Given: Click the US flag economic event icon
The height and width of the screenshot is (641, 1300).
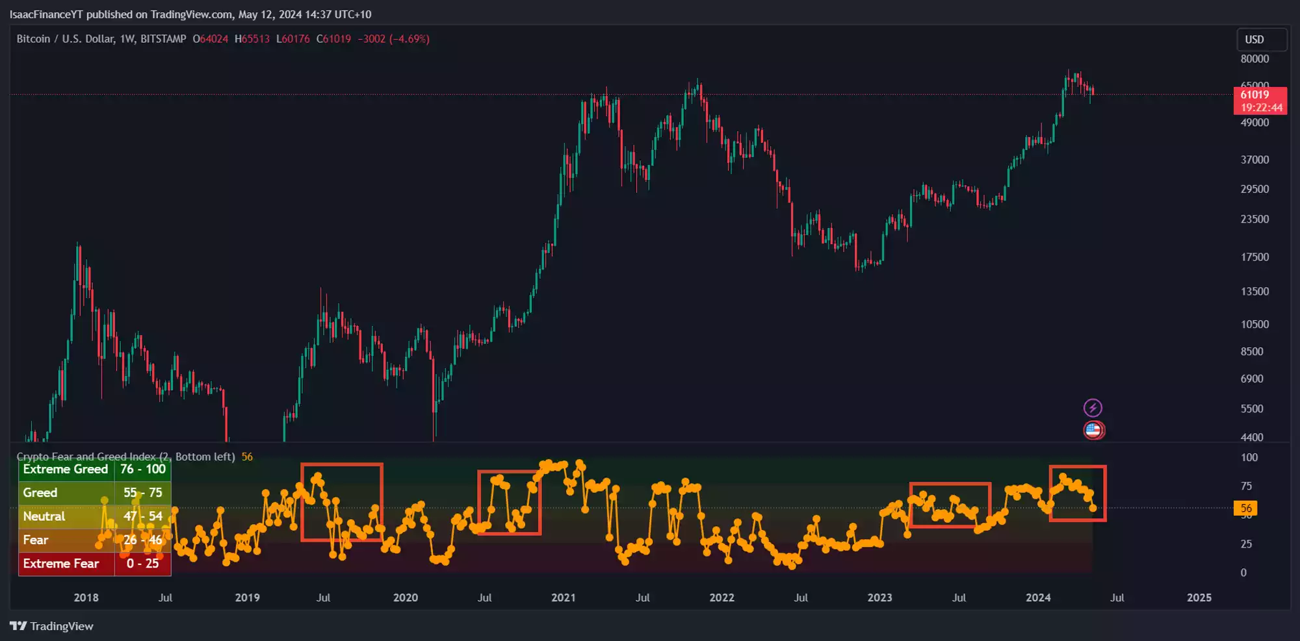Looking at the screenshot, I should click(x=1093, y=430).
